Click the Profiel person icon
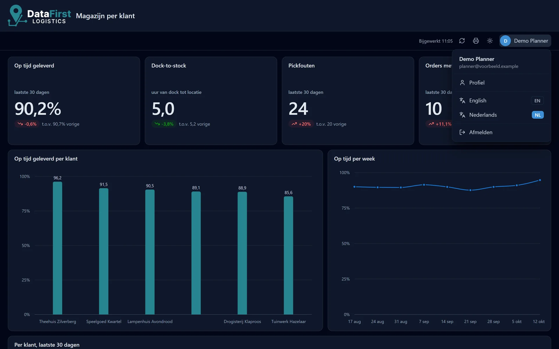559x349 pixels. click(x=462, y=83)
